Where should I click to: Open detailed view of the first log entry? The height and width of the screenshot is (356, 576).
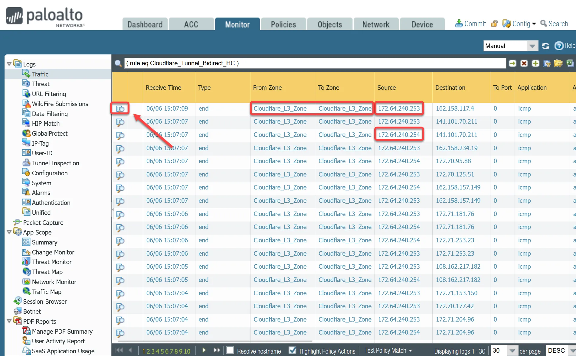(x=120, y=108)
